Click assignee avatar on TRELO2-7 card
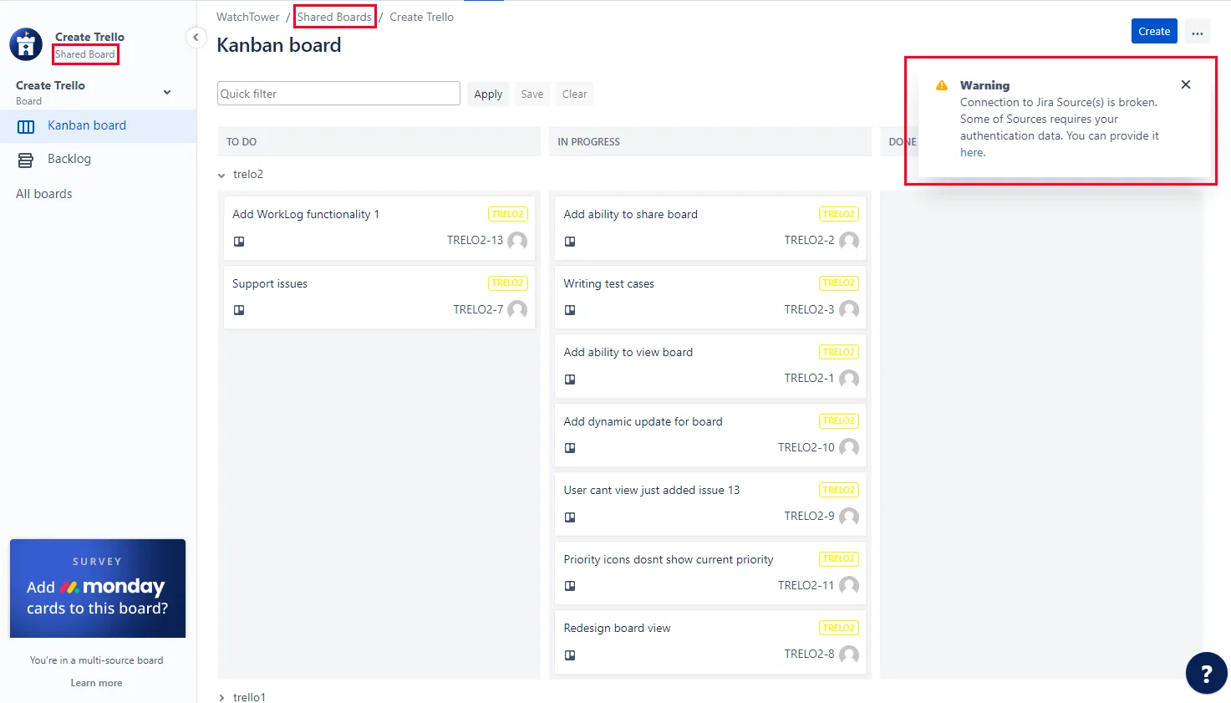 coord(517,309)
